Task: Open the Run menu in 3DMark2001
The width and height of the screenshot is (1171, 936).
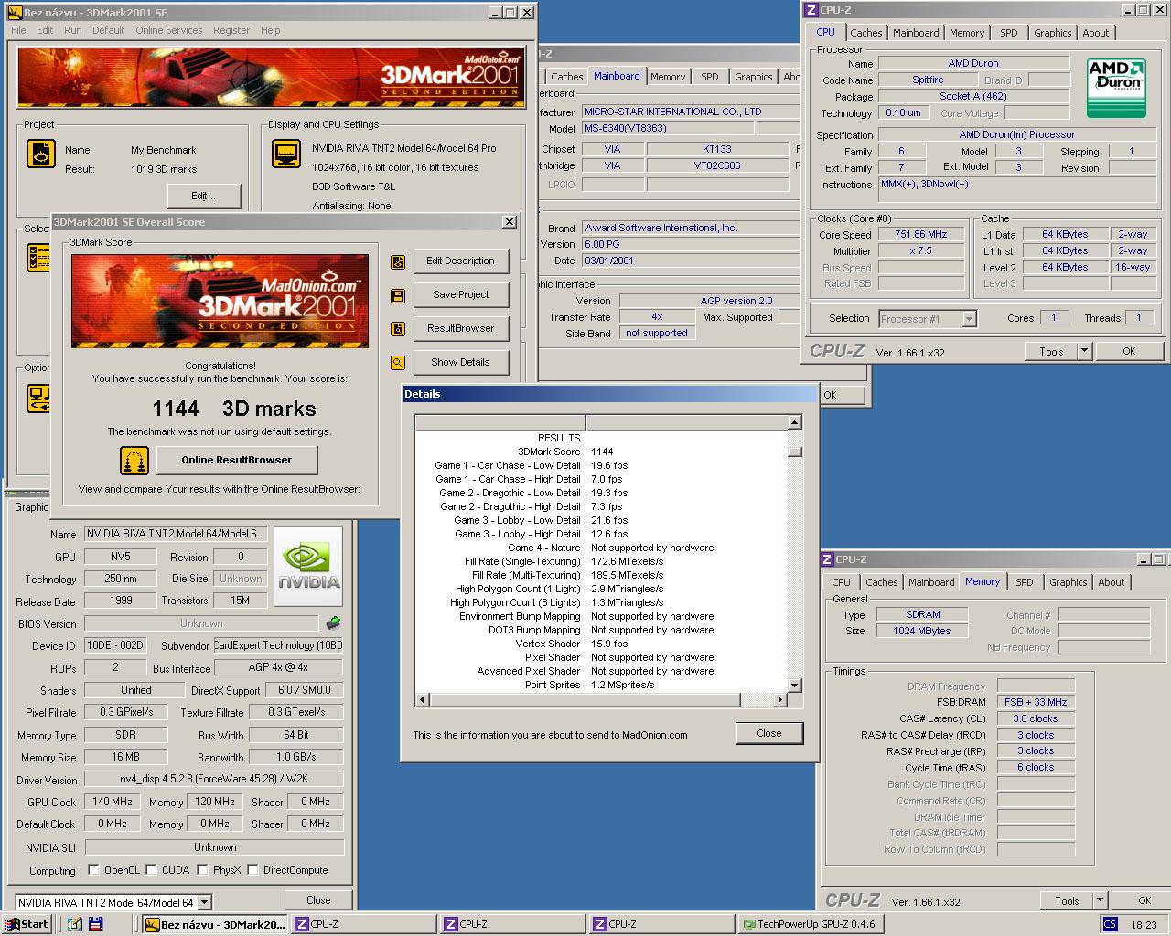Action: coord(73,30)
